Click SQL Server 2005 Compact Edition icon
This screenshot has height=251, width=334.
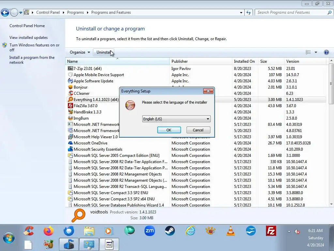[x=70, y=155]
